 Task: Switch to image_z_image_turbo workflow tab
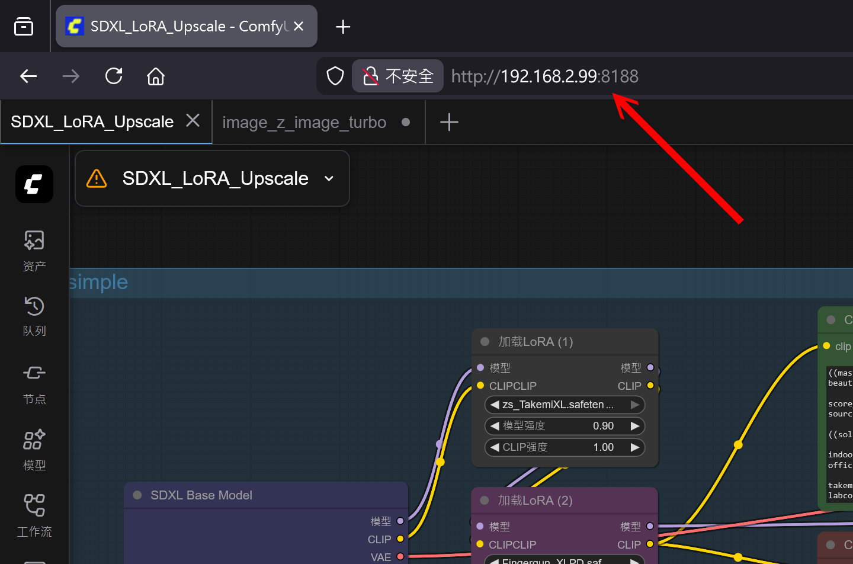(x=304, y=123)
